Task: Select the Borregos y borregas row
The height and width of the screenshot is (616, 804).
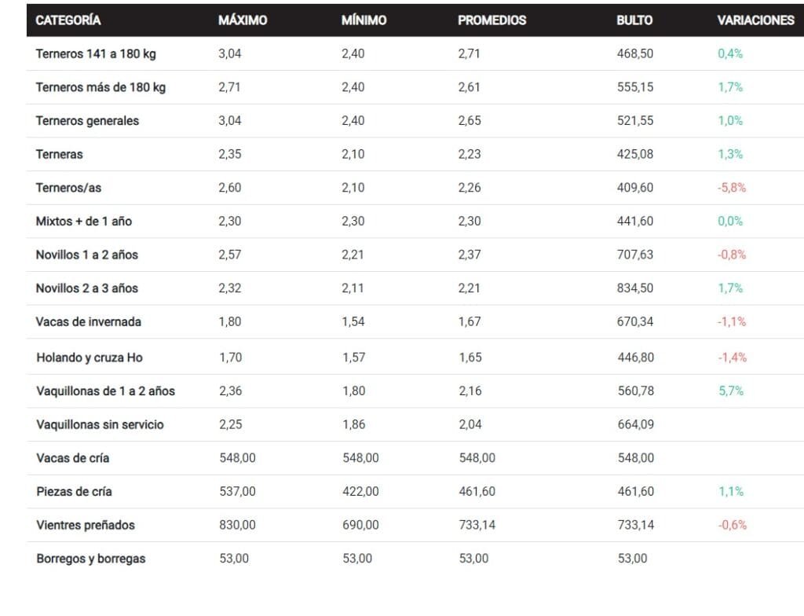Action: click(x=415, y=559)
